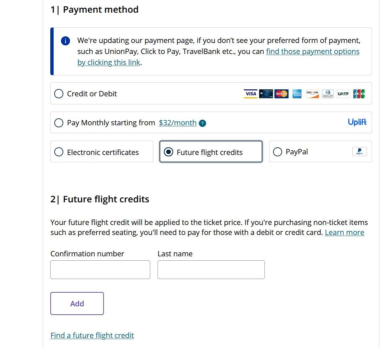The image size is (383, 348).
Task: Follow the Learn more link
Action: (344, 233)
